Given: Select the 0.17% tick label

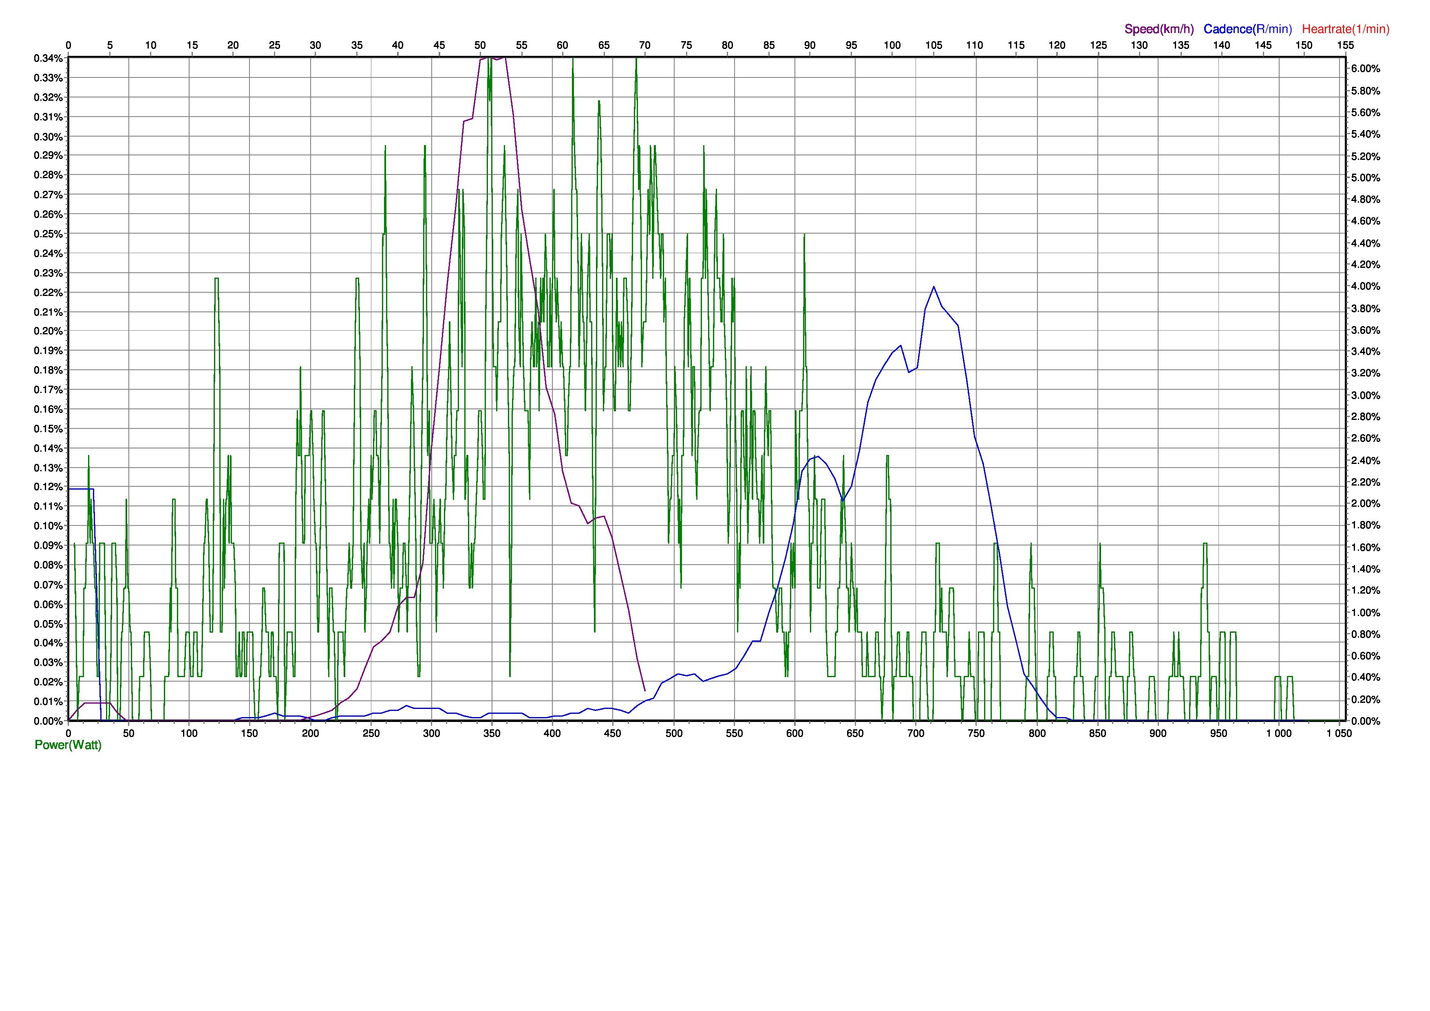Looking at the screenshot, I should pos(49,390).
